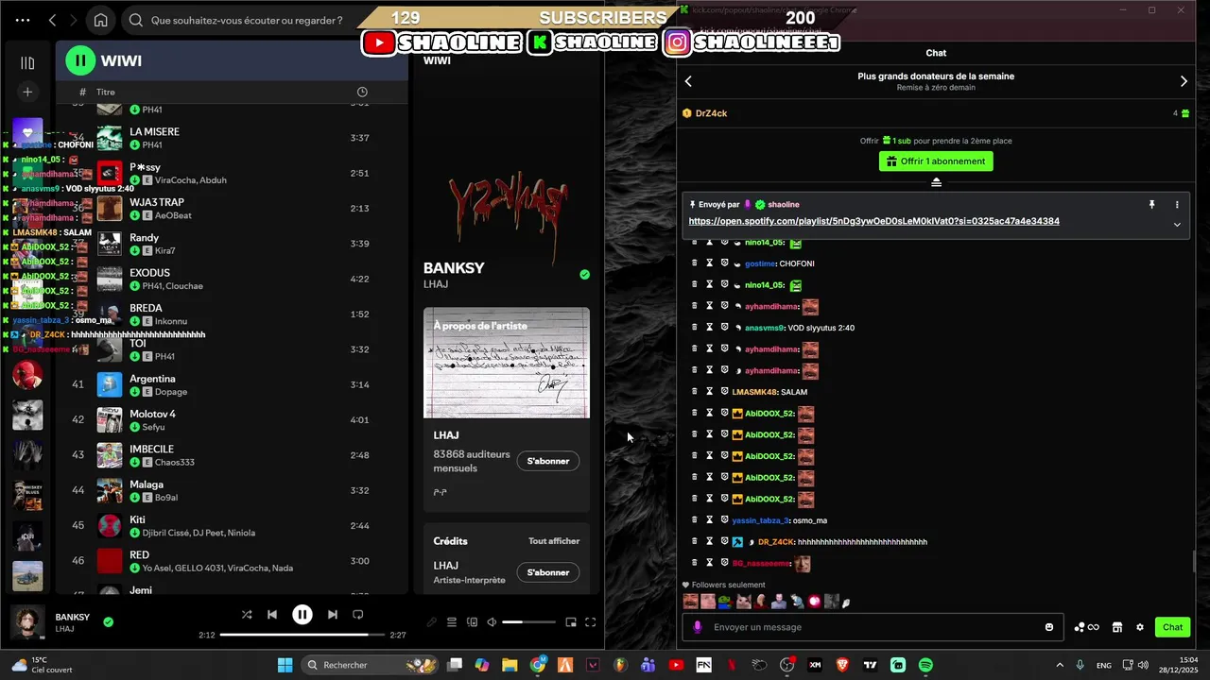Select the track LA MISERE

pyautogui.click(x=154, y=131)
